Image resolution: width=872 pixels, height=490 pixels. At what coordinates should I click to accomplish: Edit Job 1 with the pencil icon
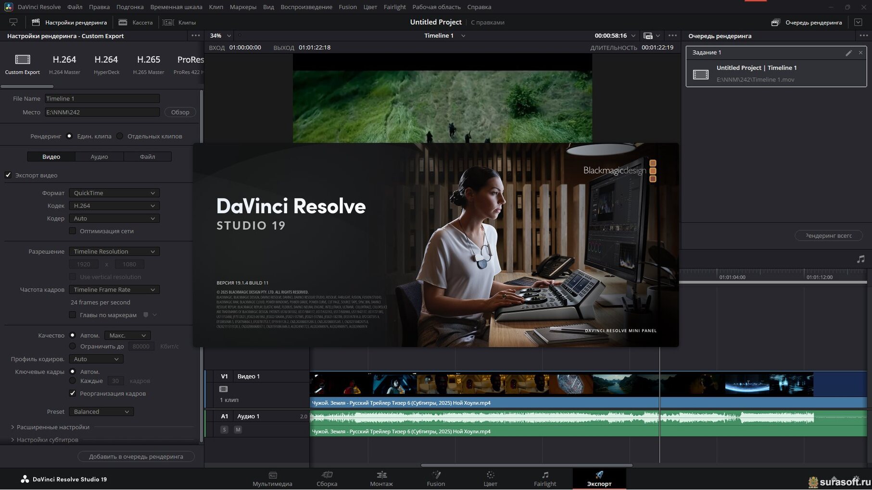pos(848,53)
